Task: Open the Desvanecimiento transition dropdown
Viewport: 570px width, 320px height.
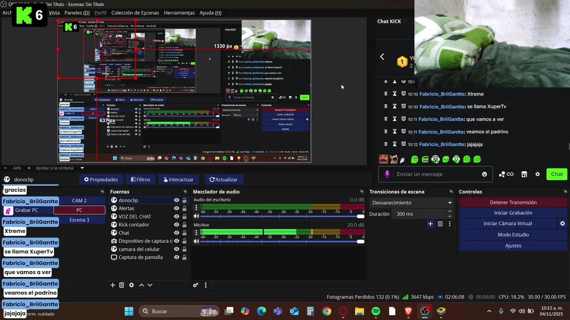Action: (411, 203)
